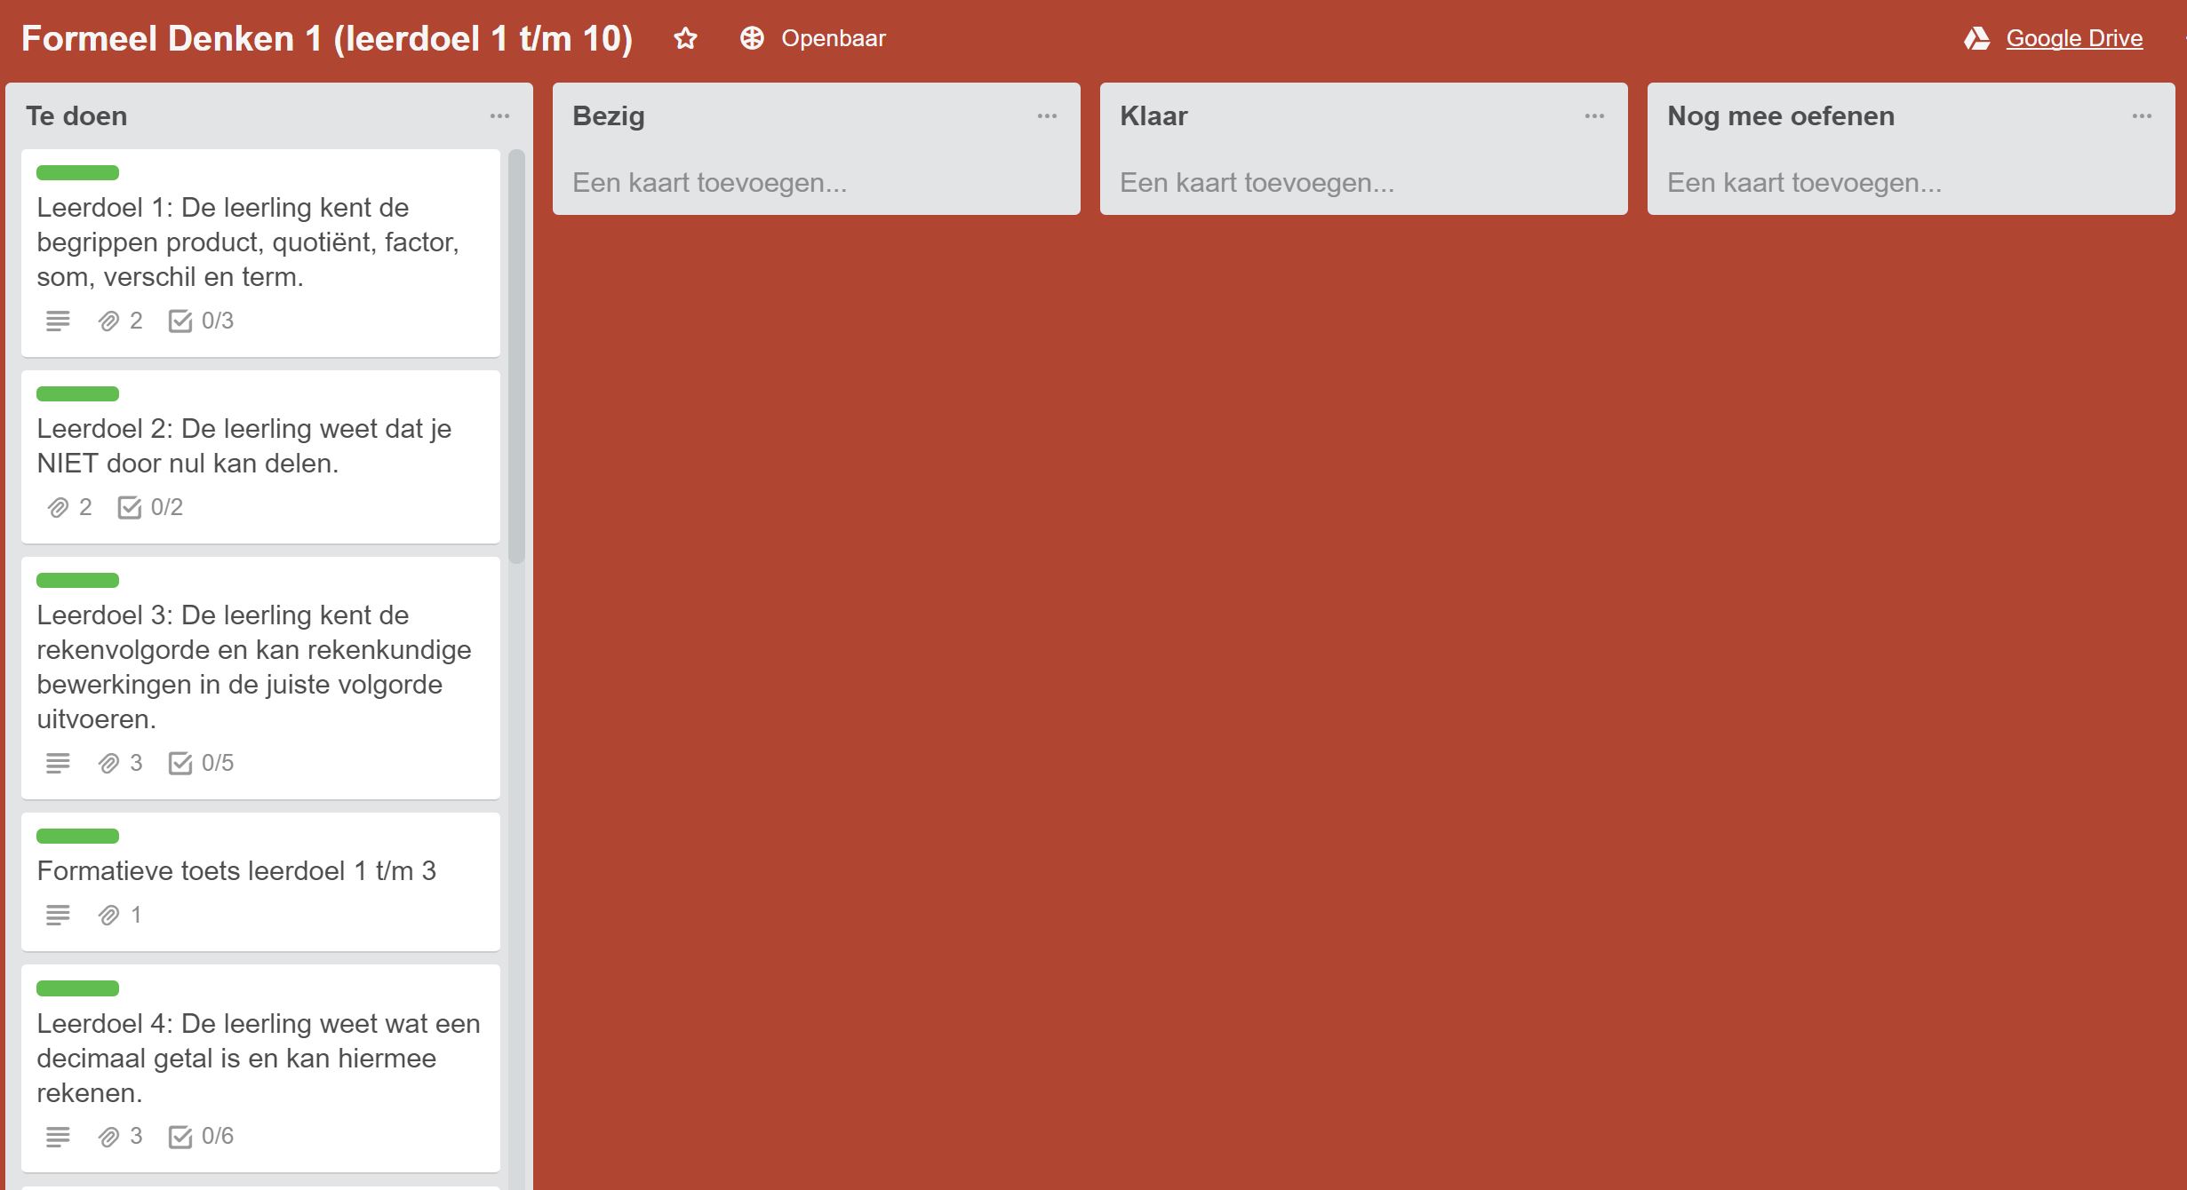Open the Klaar list actions menu
This screenshot has height=1190, width=2187.
point(1593,116)
